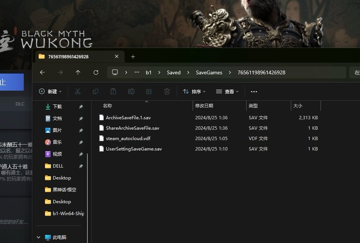Click the Copy icon in toolbar
Screen dimensions: 360x243
point(96,91)
